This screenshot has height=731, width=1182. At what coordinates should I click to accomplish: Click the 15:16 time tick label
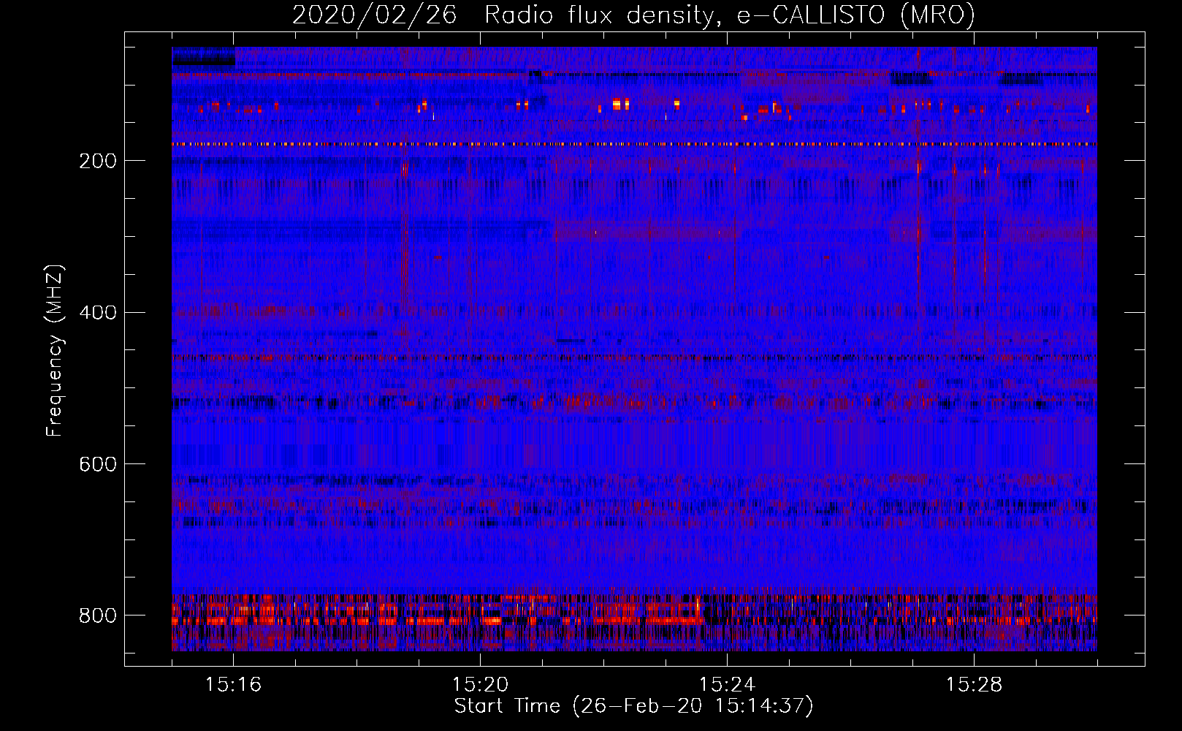[233, 685]
